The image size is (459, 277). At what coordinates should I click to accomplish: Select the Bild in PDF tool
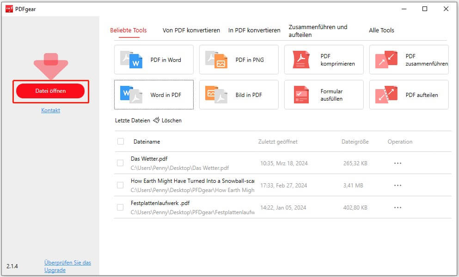coord(239,95)
